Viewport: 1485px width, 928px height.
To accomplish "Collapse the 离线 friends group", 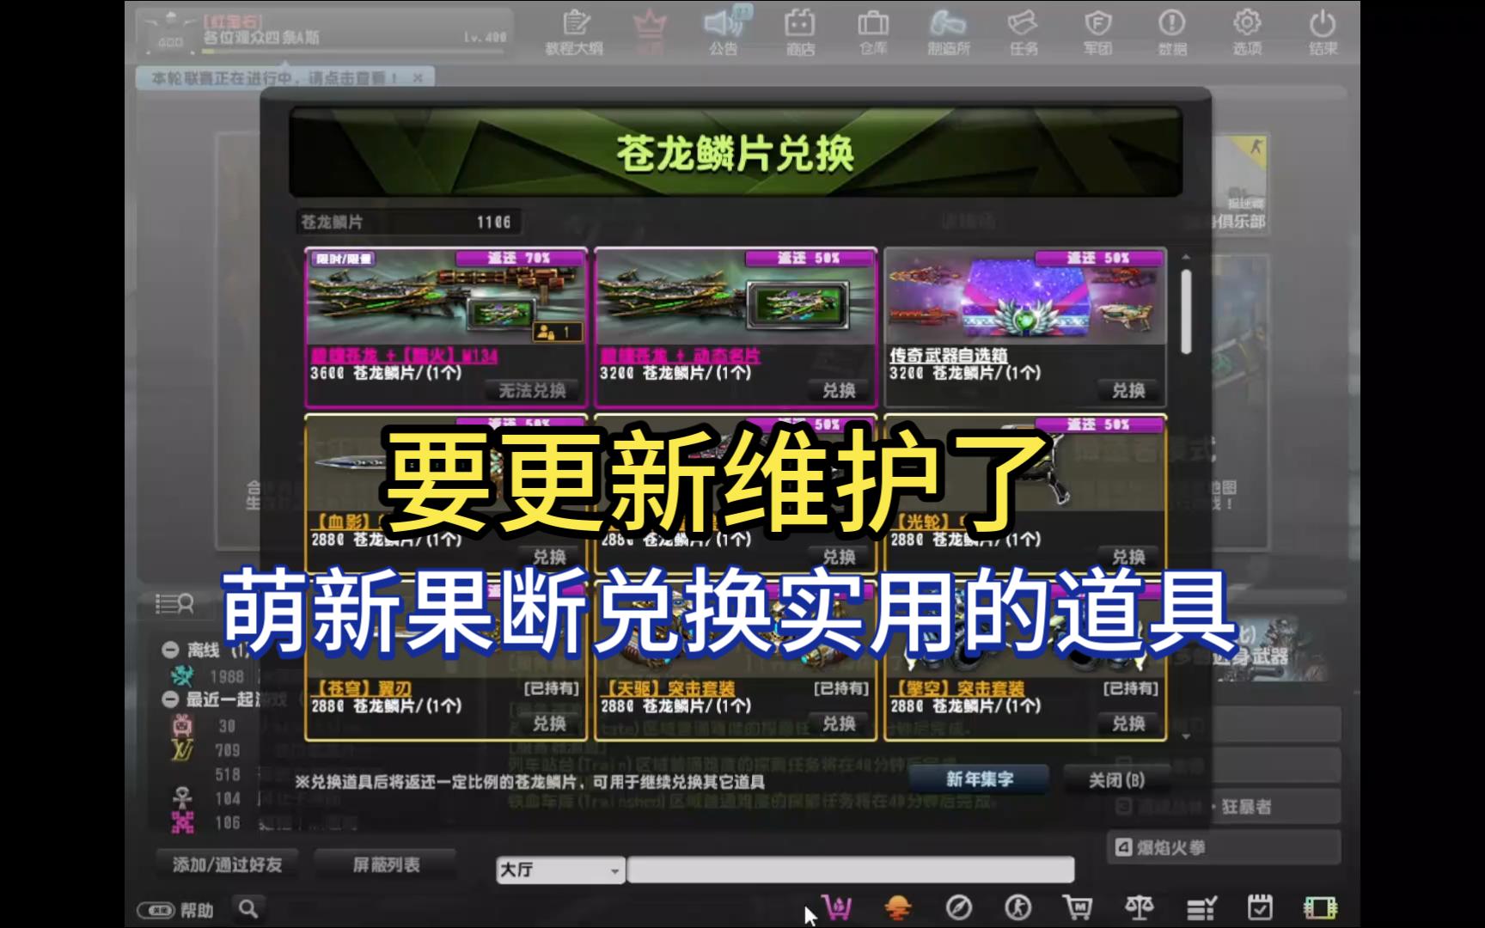I will 170,650.
